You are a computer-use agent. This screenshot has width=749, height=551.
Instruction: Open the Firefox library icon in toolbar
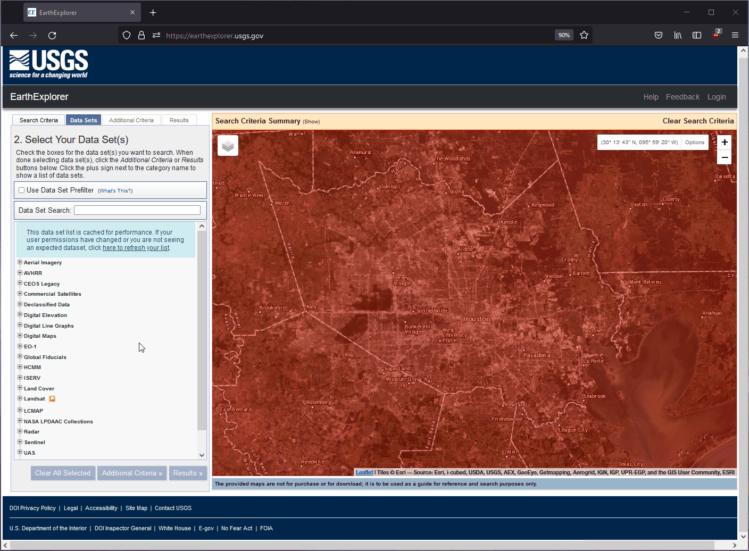(677, 35)
